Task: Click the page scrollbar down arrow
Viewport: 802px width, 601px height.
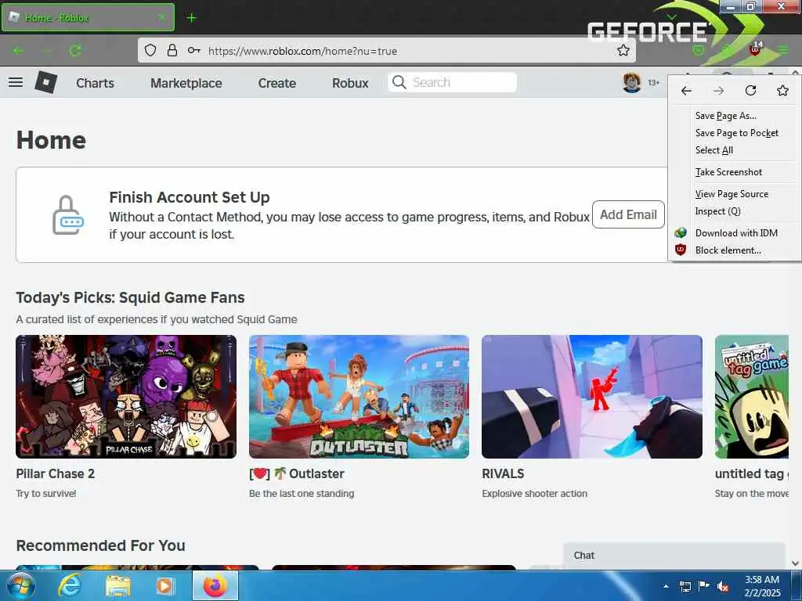Action: coord(796,563)
